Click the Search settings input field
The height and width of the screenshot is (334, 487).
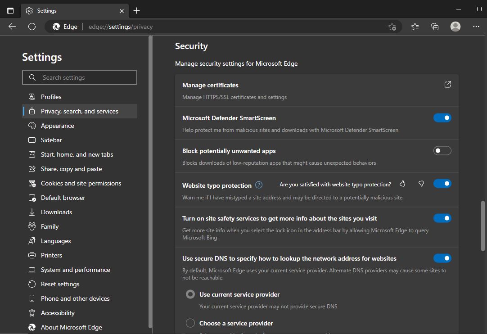(86, 77)
